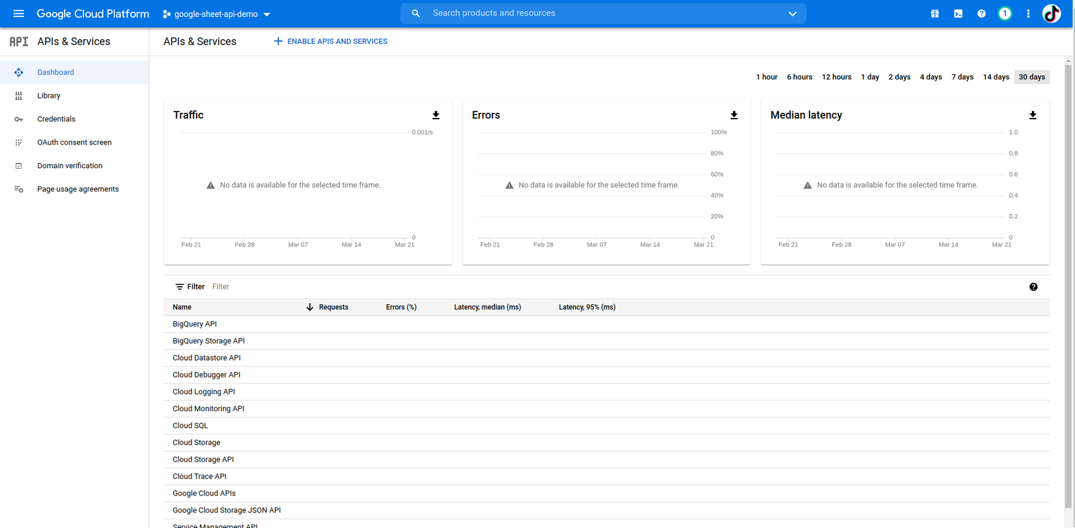This screenshot has width=1075, height=528.
Task: Open OAuth consent screen page
Action: click(x=74, y=143)
